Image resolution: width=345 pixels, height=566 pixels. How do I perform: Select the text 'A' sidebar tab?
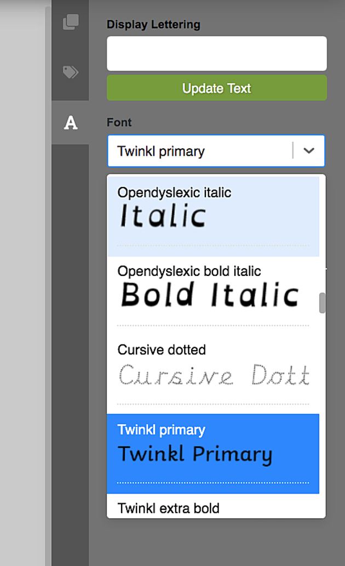coord(71,123)
